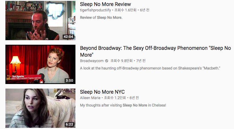The image size is (234, 129).
Task: Click the 조회수 9.8만회 view count text
Action: click(122, 61)
